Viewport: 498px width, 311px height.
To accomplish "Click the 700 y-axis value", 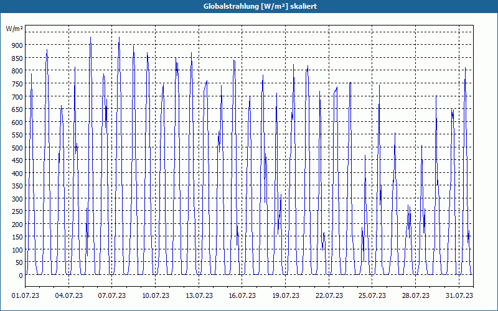I will coord(17,96).
